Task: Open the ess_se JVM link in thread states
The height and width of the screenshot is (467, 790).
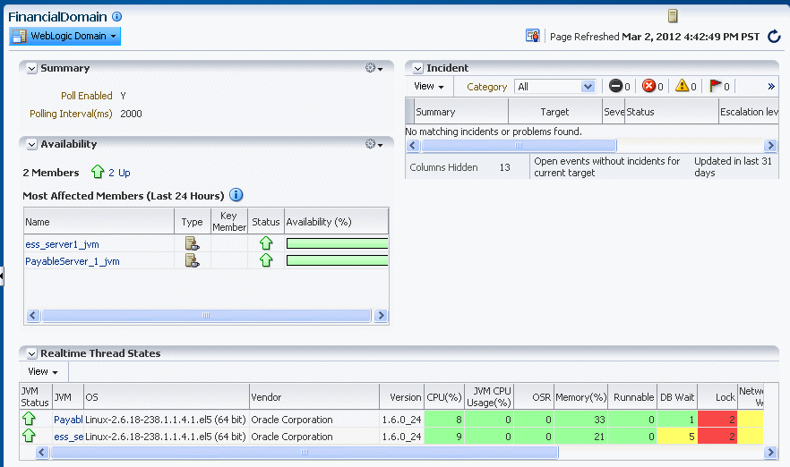Action: point(68,437)
